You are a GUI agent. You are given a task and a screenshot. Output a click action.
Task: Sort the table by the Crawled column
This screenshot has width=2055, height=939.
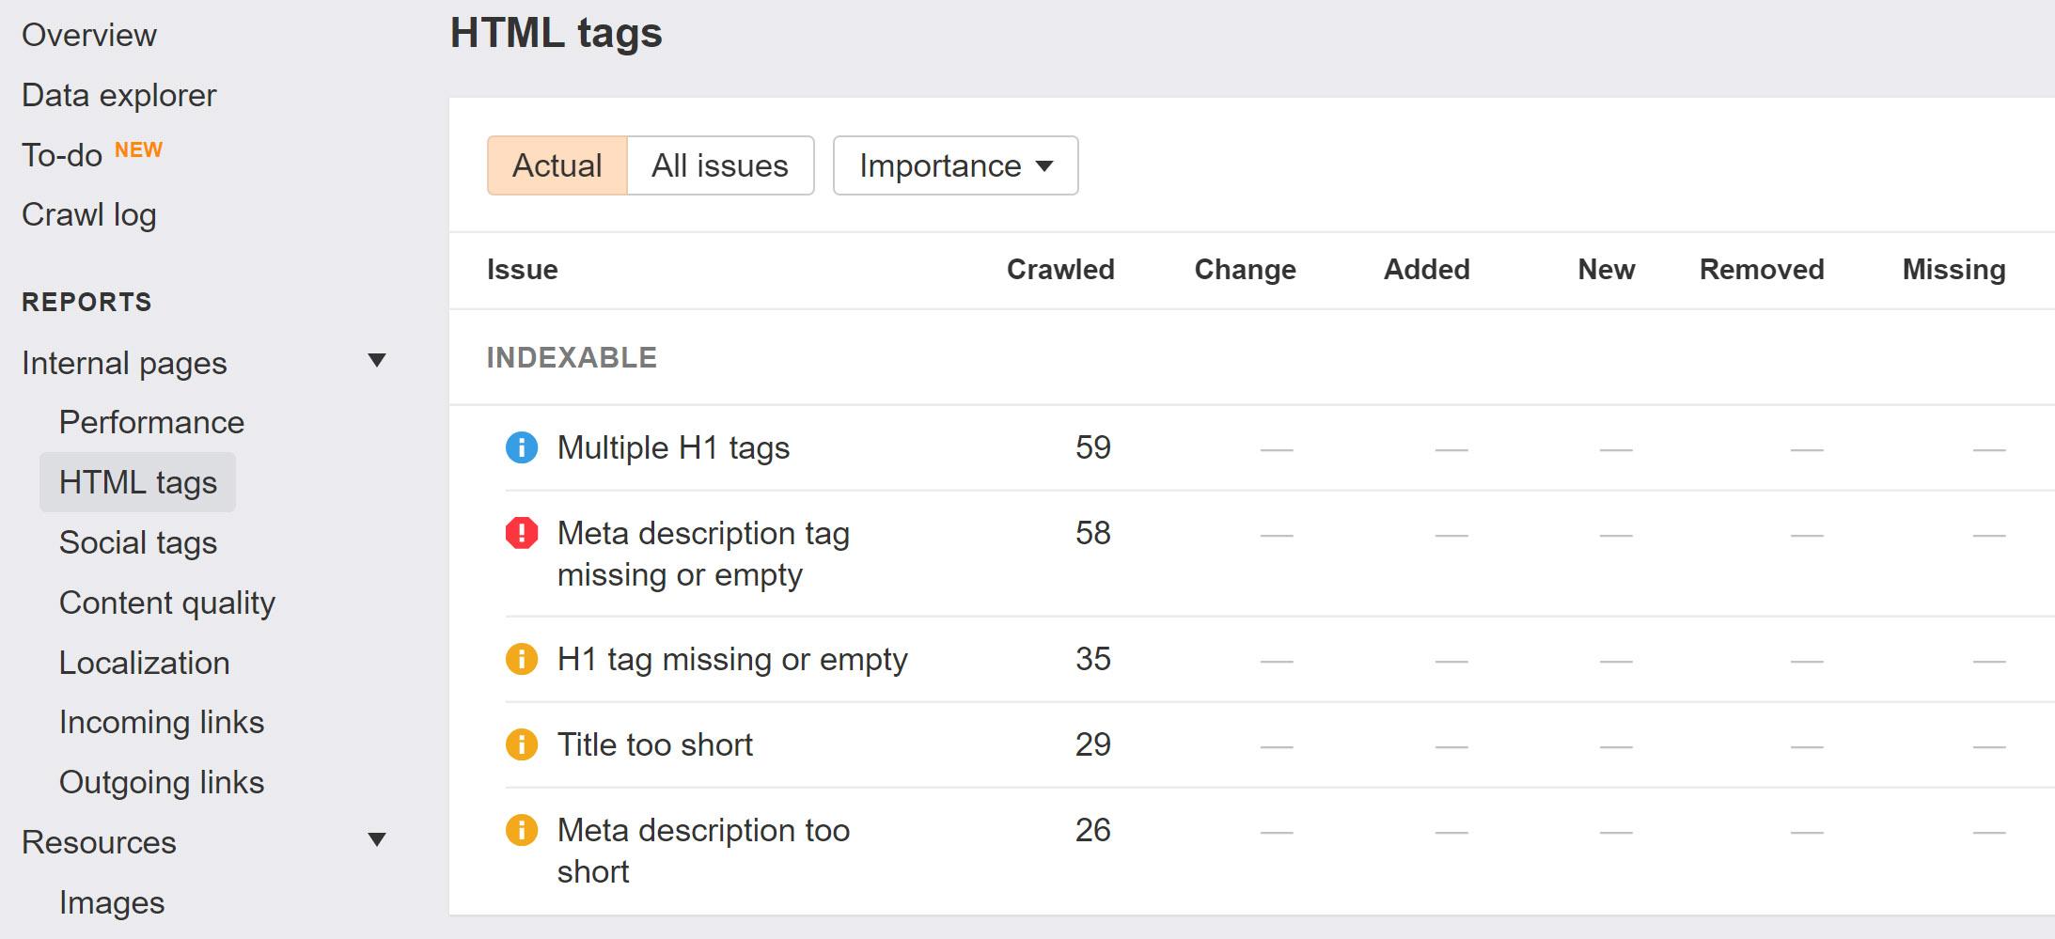tap(1060, 270)
